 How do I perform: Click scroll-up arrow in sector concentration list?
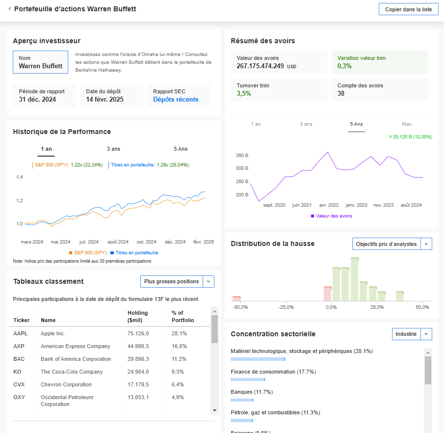tap(428, 352)
